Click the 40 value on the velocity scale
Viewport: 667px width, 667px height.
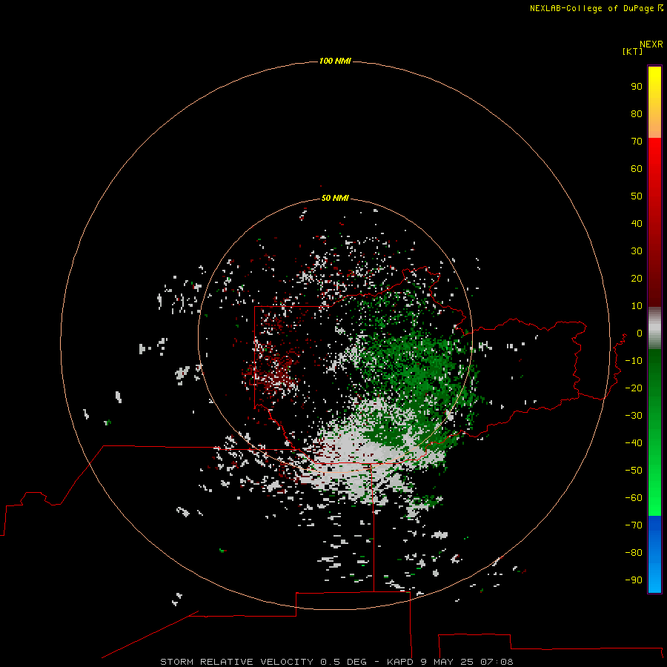pyautogui.click(x=637, y=223)
